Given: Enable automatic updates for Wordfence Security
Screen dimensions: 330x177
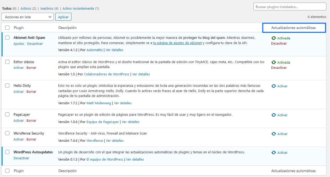Looking at the screenshot, I should point(282,134).
